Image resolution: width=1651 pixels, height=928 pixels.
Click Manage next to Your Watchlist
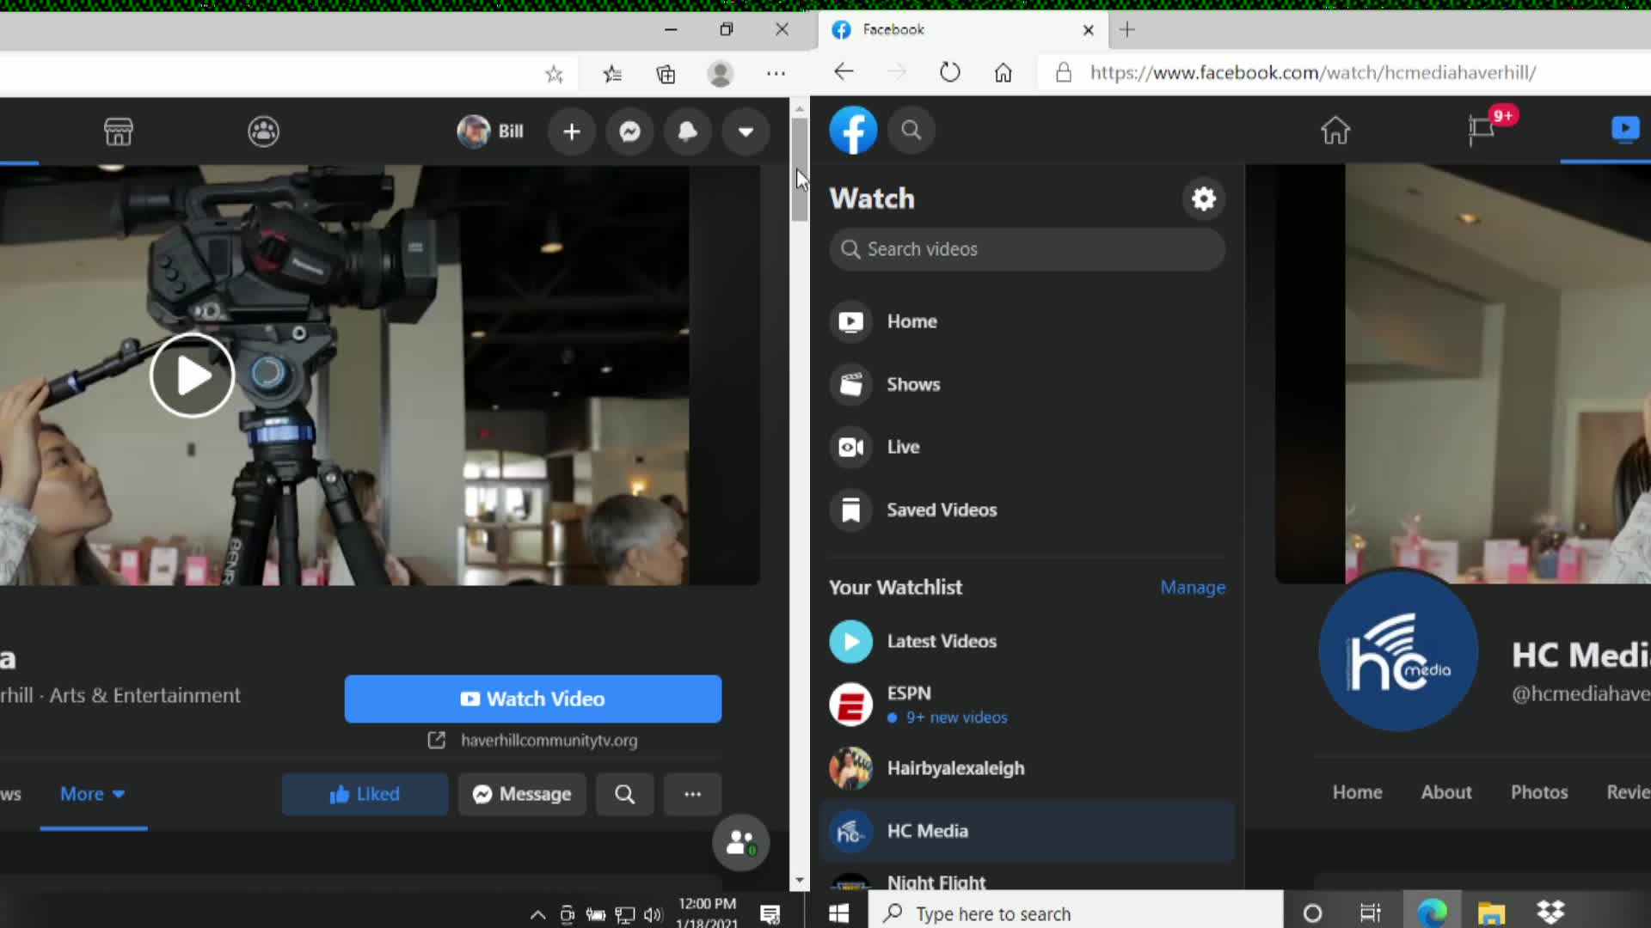pyautogui.click(x=1193, y=587)
